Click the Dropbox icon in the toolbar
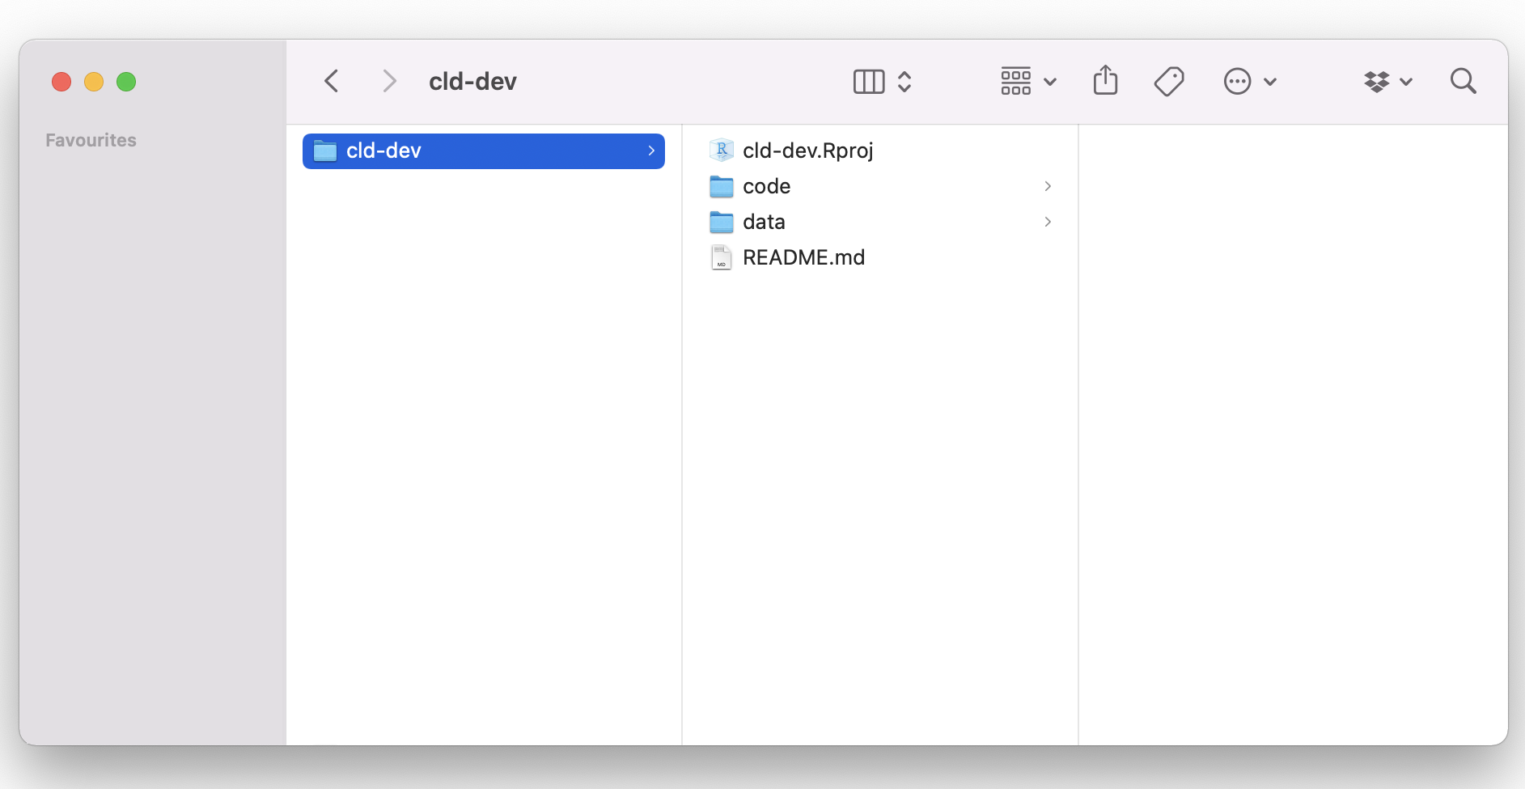The image size is (1525, 789). (x=1378, y=81)
